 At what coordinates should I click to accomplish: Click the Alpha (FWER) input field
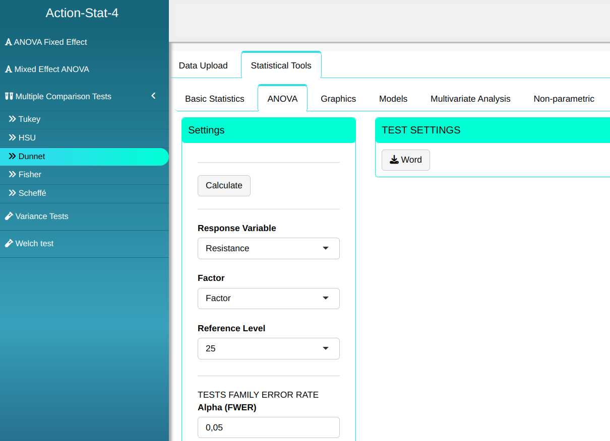[x=268, y=427]
